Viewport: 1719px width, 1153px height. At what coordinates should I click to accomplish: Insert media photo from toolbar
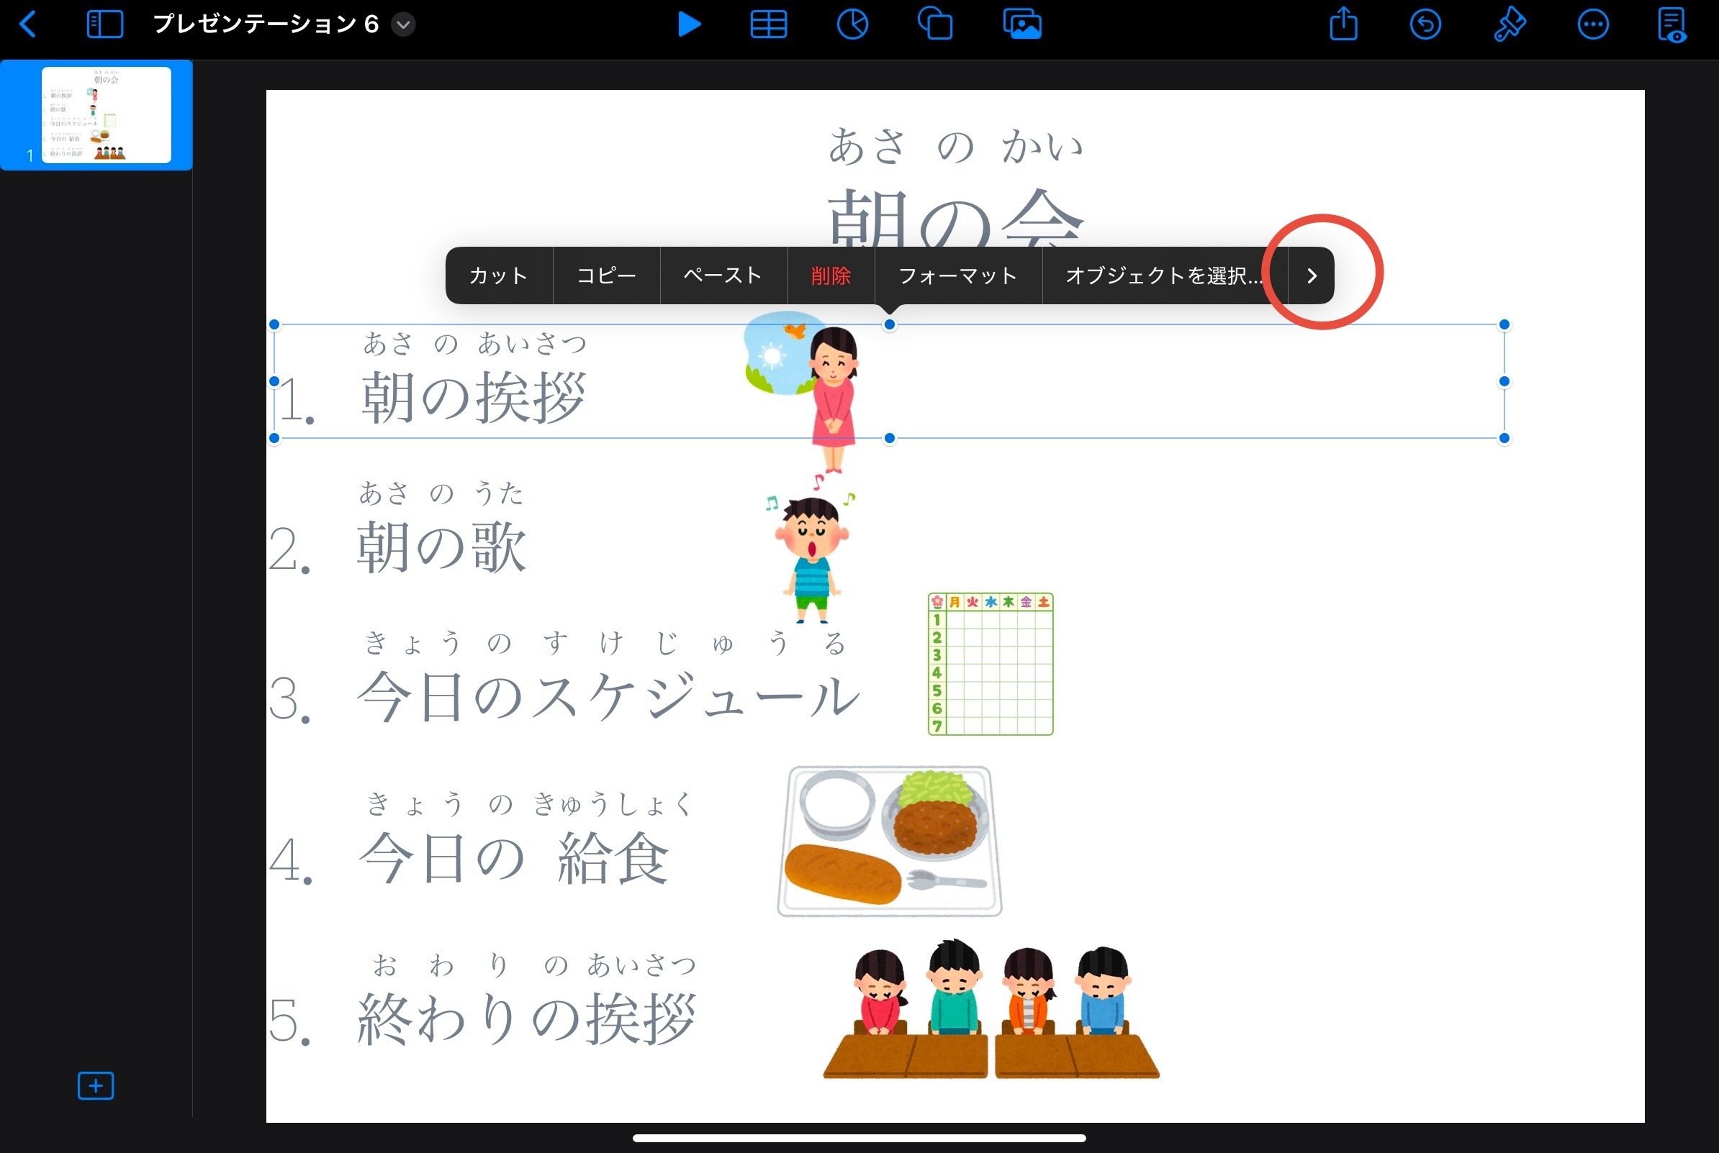click(1022, 24)
